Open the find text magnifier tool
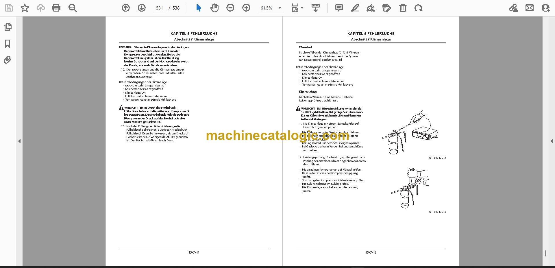Screen dimensions: 555x268 coord(73,8)
